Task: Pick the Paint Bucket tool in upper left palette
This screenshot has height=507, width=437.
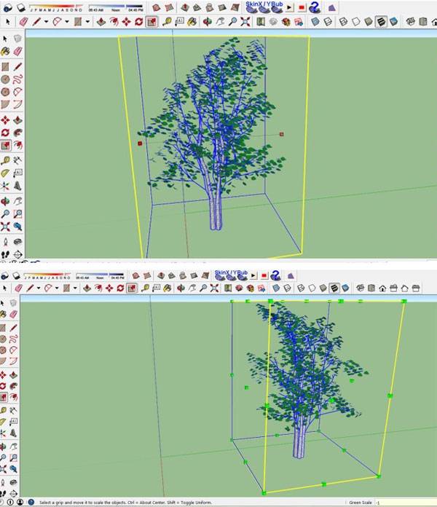Action: tap(6, 52)
